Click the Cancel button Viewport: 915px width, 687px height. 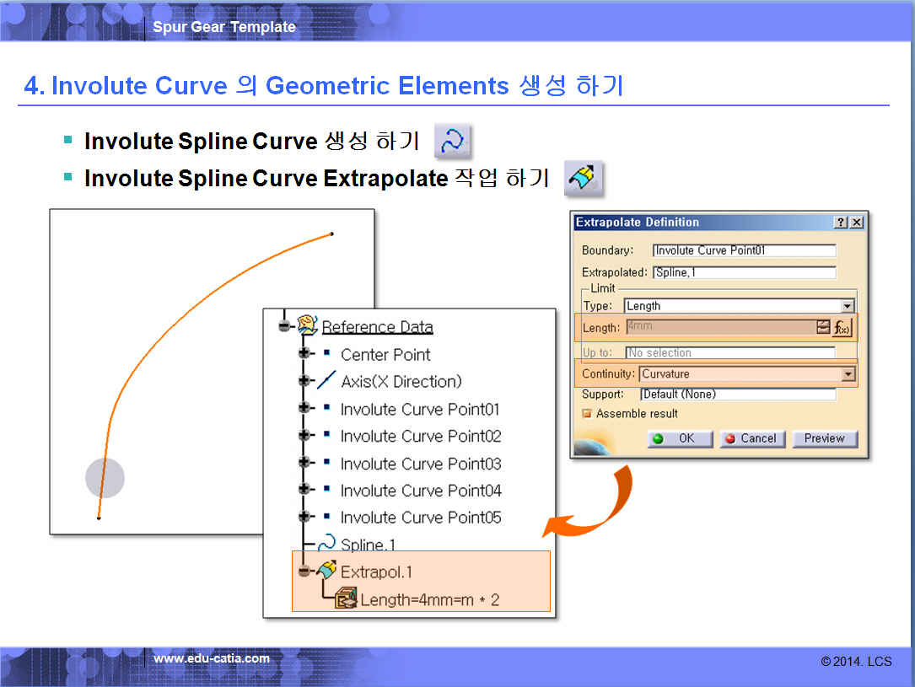coord(752,438)
